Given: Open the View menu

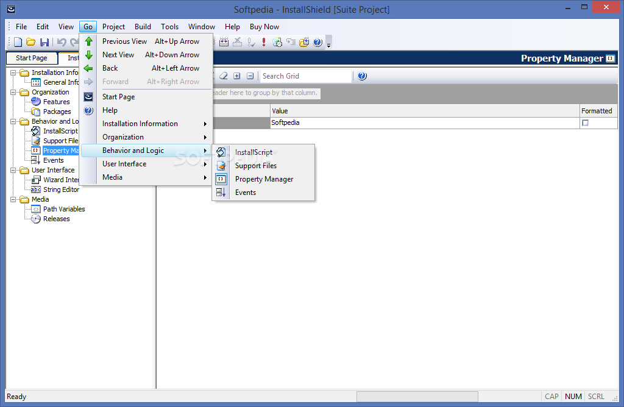Looking at the screenshot, I should [x=66, y=27].
